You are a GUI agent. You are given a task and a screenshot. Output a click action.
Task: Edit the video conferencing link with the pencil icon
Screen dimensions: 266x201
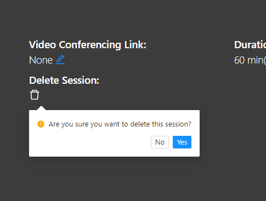pos(60,60)
